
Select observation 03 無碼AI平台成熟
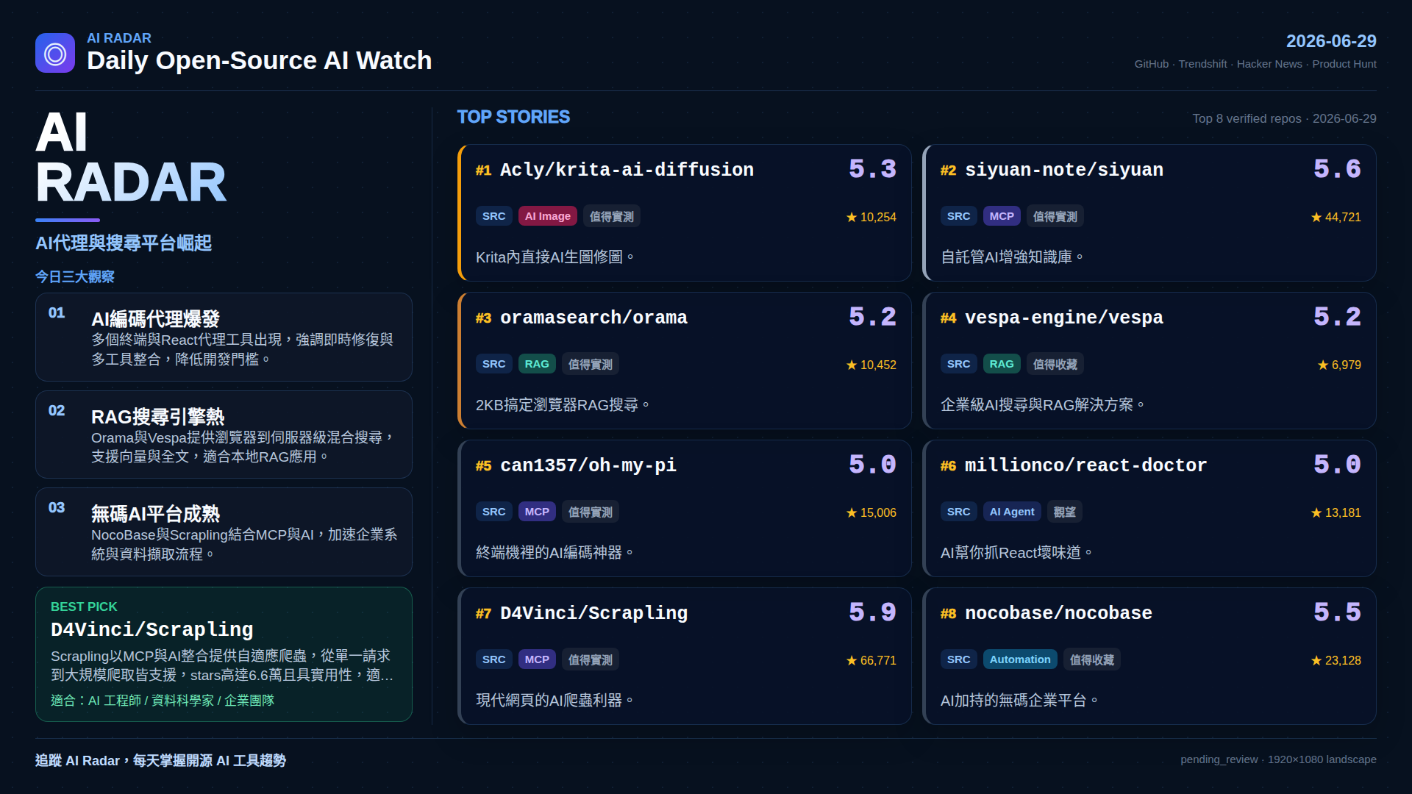click(x=224, y=532)
